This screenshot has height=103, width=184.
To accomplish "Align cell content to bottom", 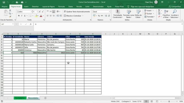I will pos(54,11).
